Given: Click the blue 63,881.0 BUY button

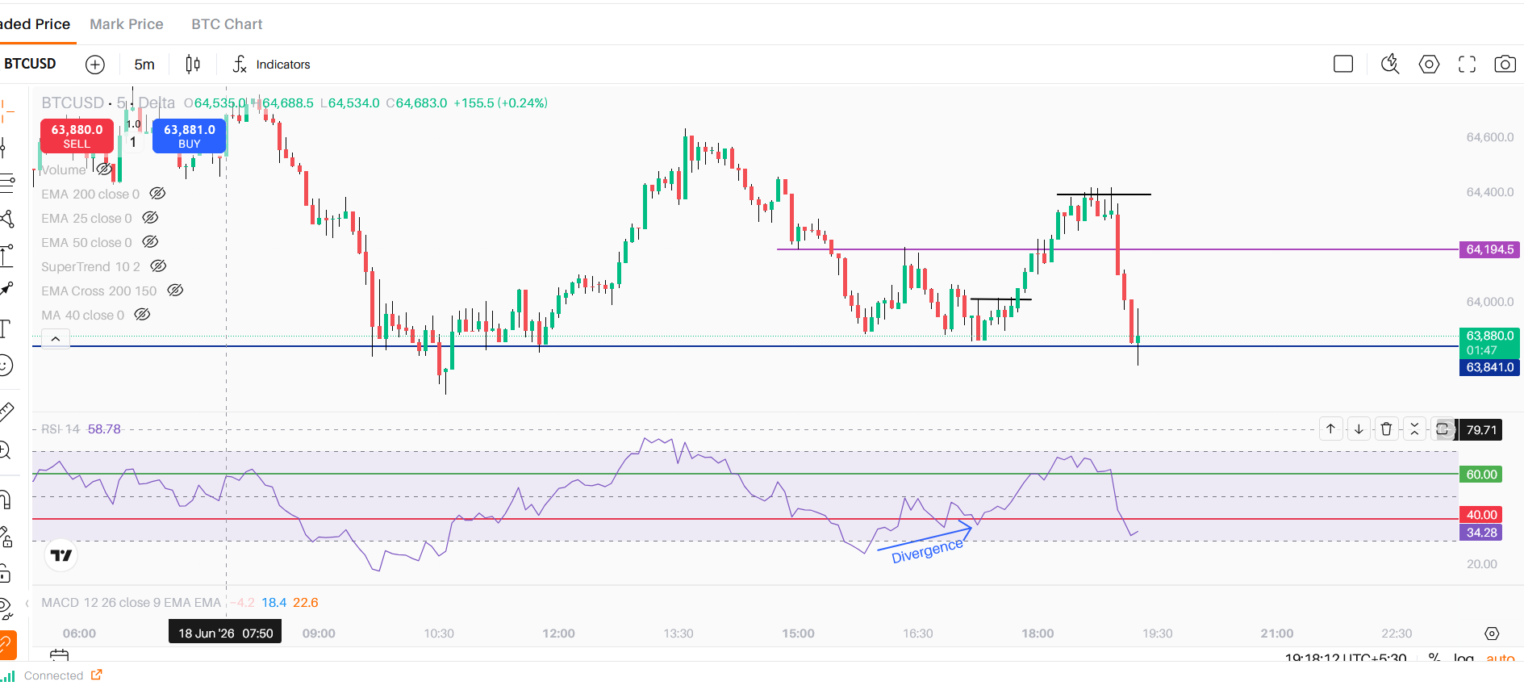Looking at the screenshot, I should coord(190,136).
